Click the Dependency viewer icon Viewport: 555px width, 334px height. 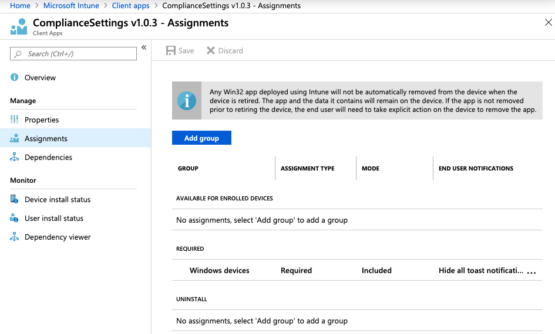[x=15, y=237]
